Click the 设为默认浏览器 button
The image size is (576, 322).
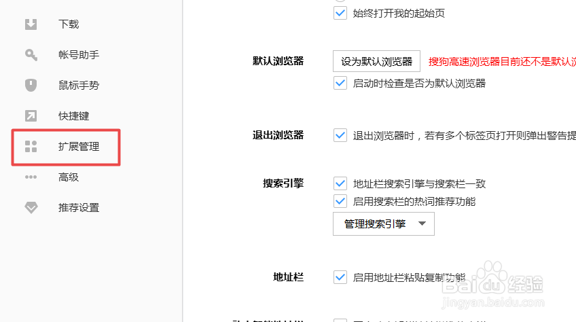(x=376, y=61)
